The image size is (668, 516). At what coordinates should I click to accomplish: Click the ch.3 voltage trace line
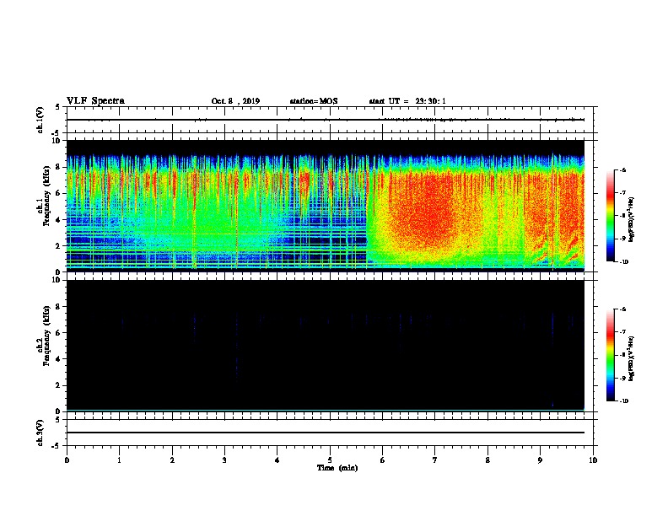coord(326,433)
